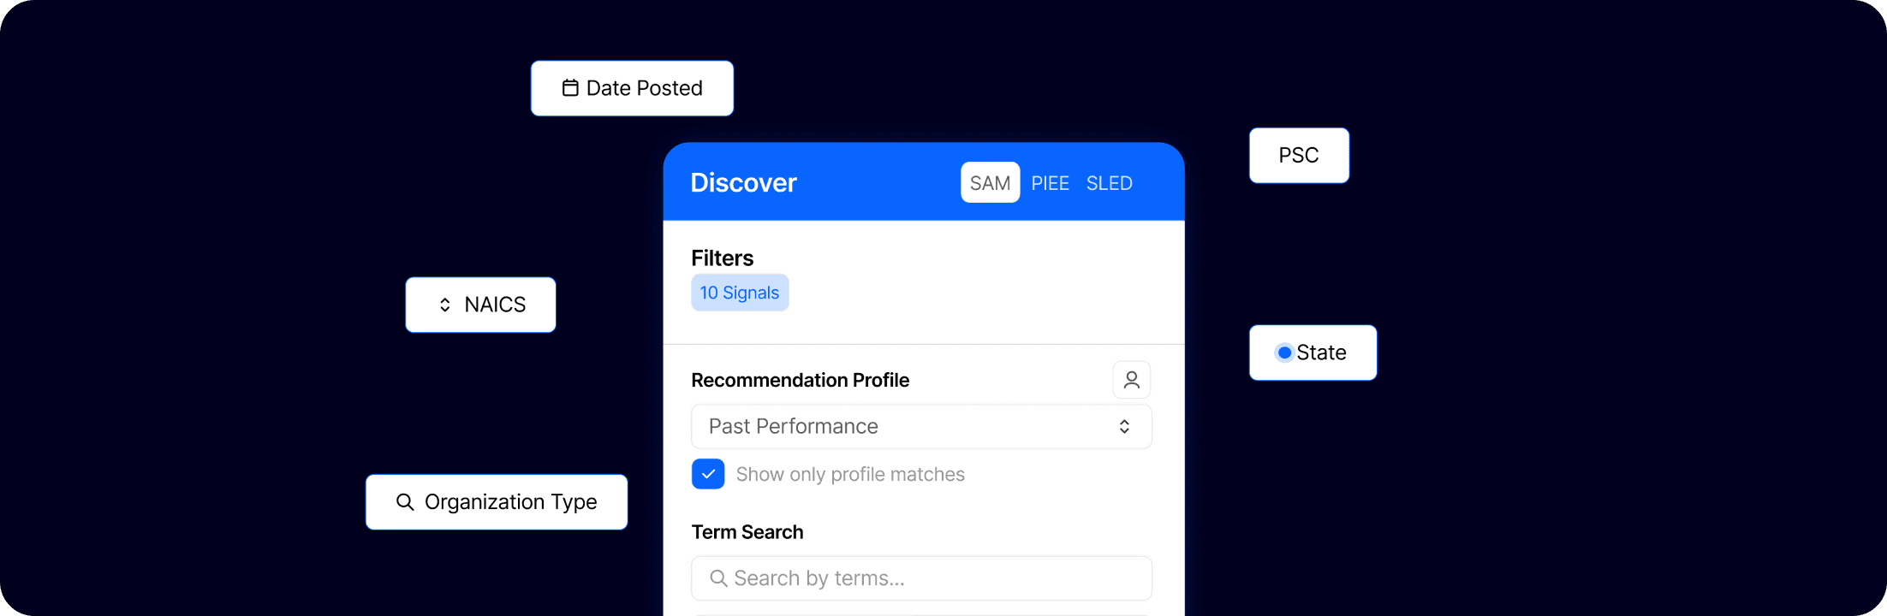Expand the Past Performance dropdown
Screen dimensions: 1887x616
coord(921,426)
